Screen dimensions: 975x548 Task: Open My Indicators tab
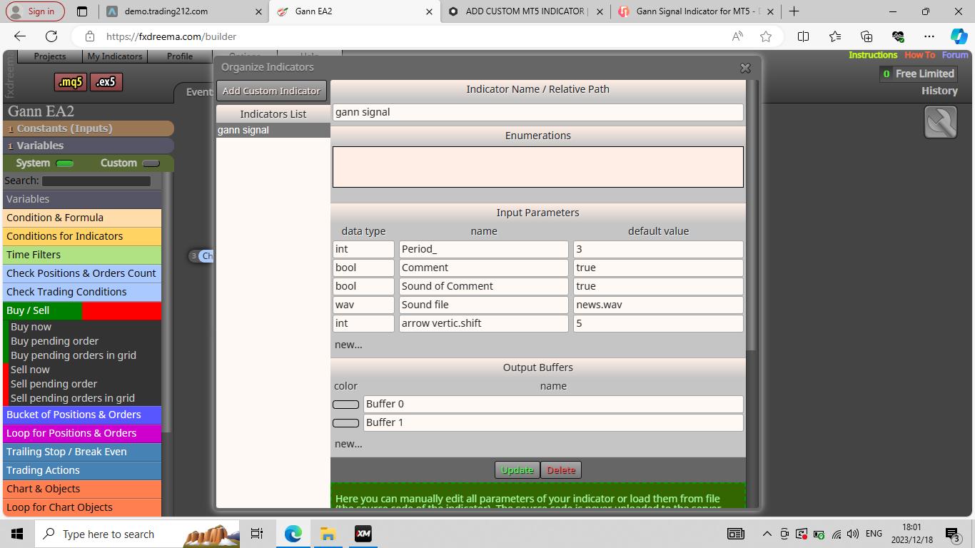115,56
